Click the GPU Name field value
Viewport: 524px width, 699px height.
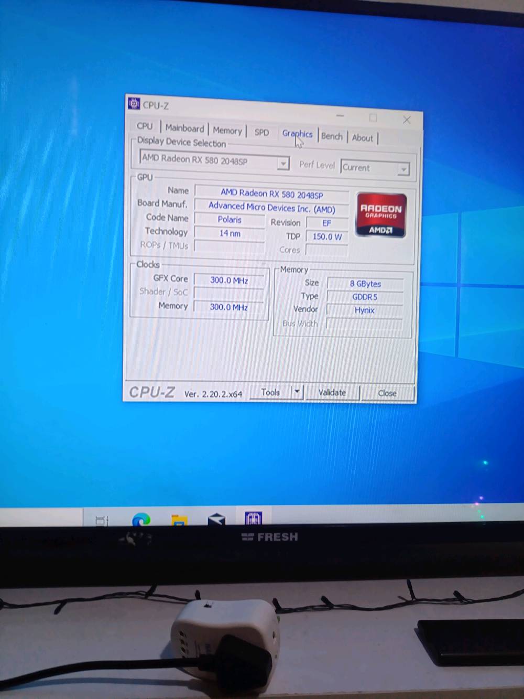click(x=271, y=193)
